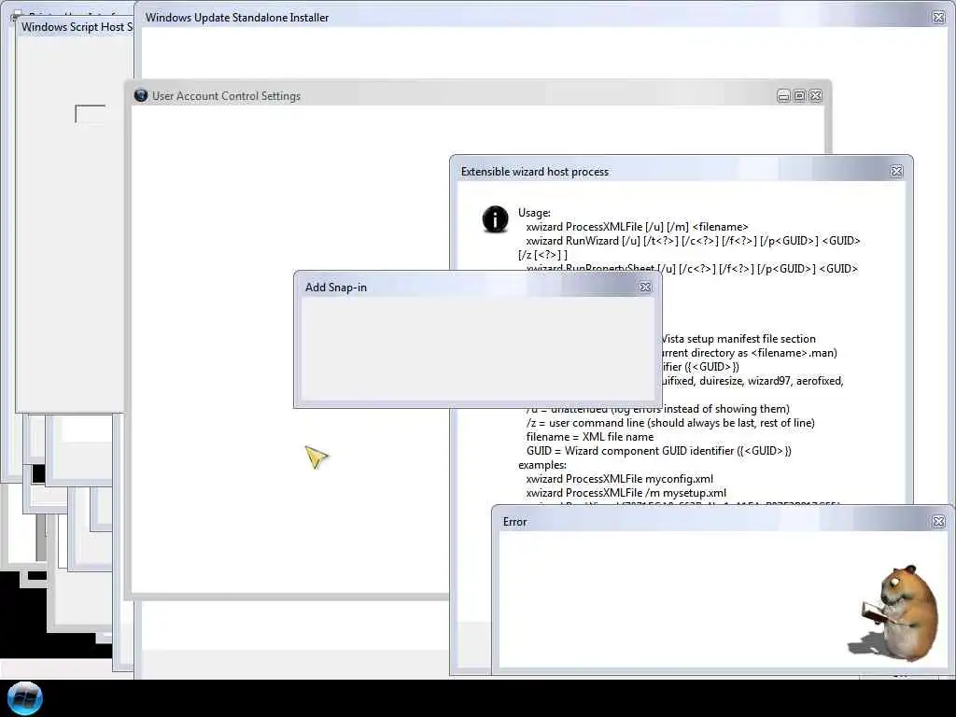Click the info icon in the wizard dialog

[495, 218]
